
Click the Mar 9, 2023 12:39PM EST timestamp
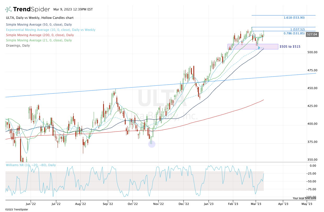(73, 9)
